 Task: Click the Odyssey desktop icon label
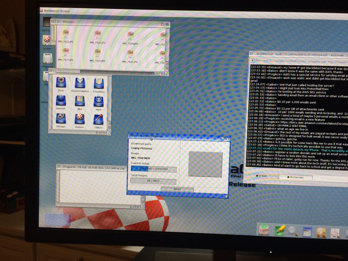45,102
